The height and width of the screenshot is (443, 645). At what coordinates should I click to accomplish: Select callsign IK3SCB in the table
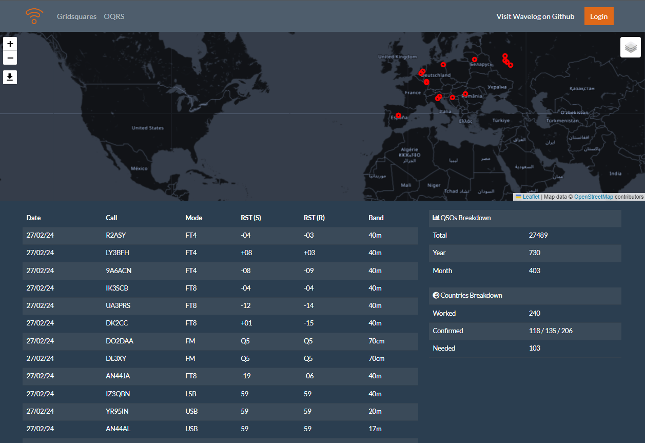(117, 288)
